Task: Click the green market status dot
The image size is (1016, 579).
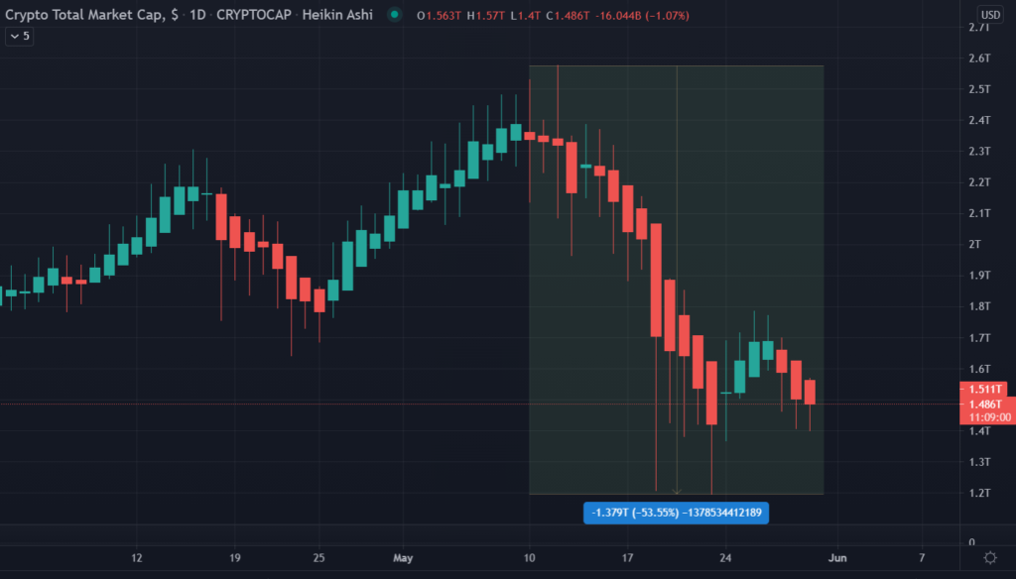Action: pyautogui.click(x=394, y=14)
